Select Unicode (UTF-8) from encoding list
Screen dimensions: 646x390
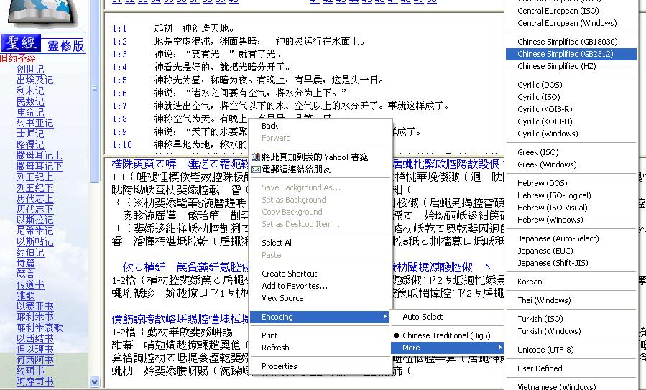point(545,350)
